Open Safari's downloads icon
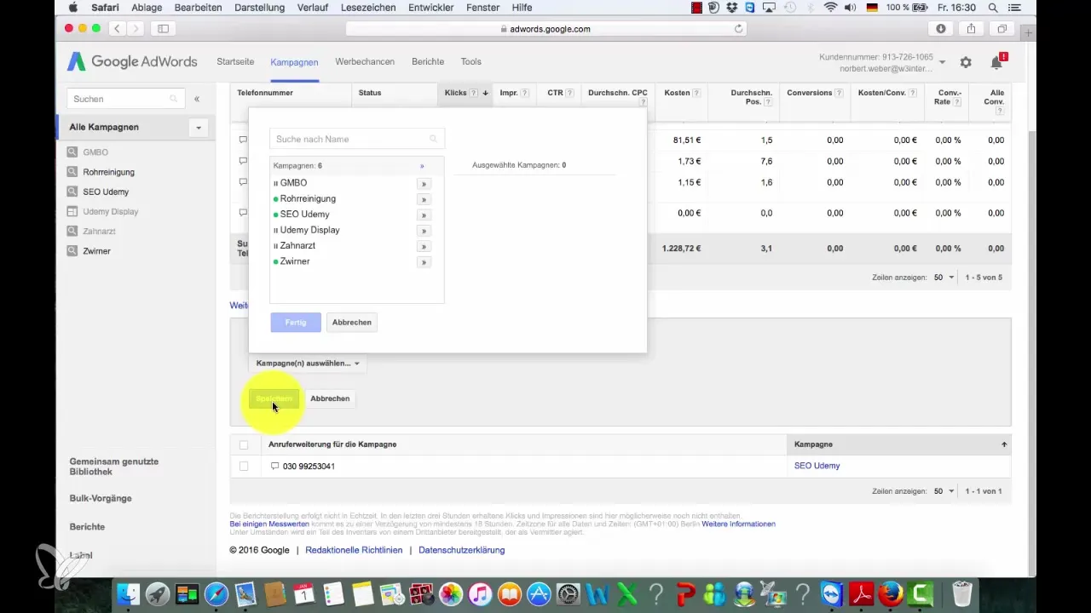The image size is (1091, 613). pos(941,28)
